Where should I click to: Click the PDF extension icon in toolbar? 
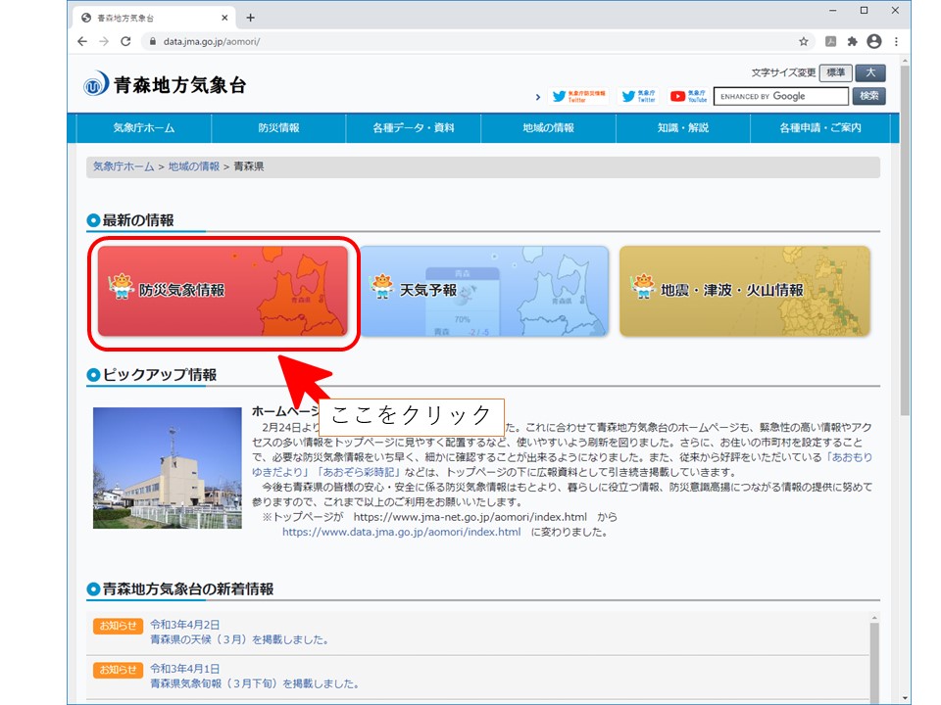830,41
